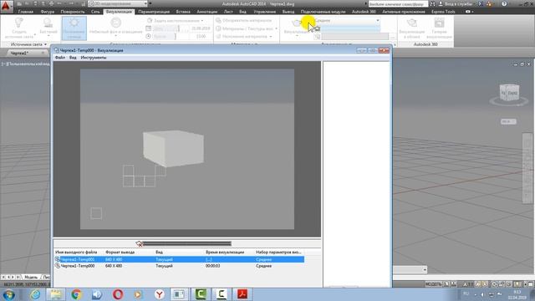Click the render progress bar

click(x=187, y=243)
